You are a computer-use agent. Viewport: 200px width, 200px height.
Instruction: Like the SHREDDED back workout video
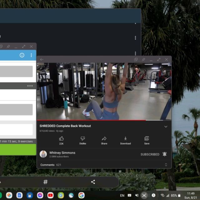(x=61, y=138)
